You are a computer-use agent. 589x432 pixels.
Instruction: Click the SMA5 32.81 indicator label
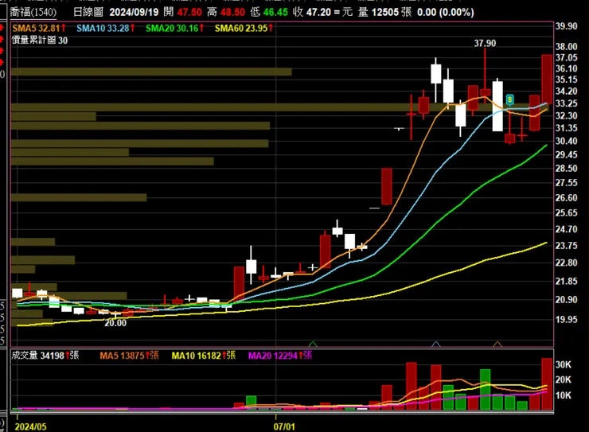(x=39, y=28)
